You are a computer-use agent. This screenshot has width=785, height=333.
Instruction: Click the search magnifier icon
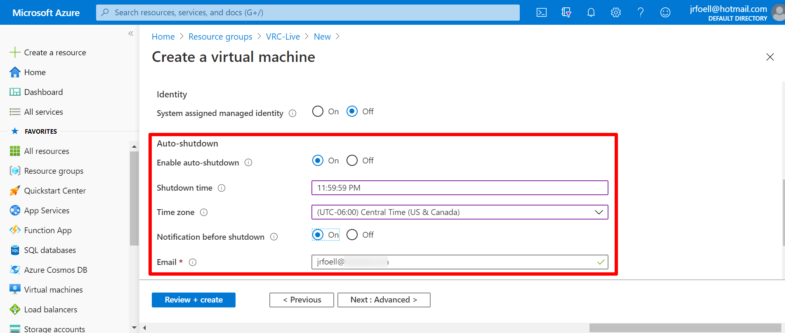106,12
